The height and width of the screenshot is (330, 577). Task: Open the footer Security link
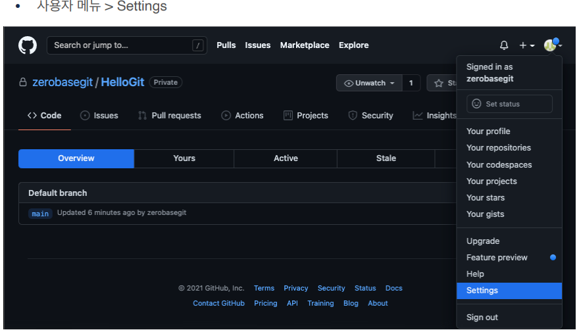(331, 288)
